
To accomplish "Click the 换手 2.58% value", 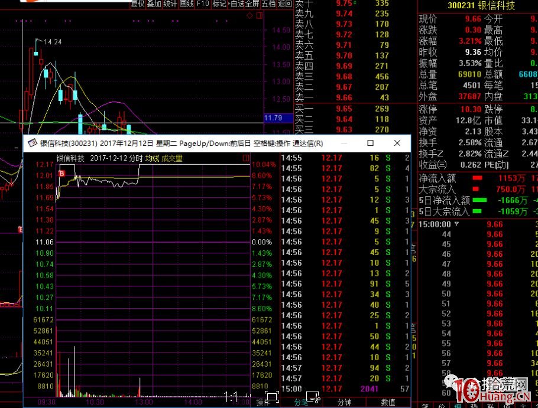I will click(470, 142).
